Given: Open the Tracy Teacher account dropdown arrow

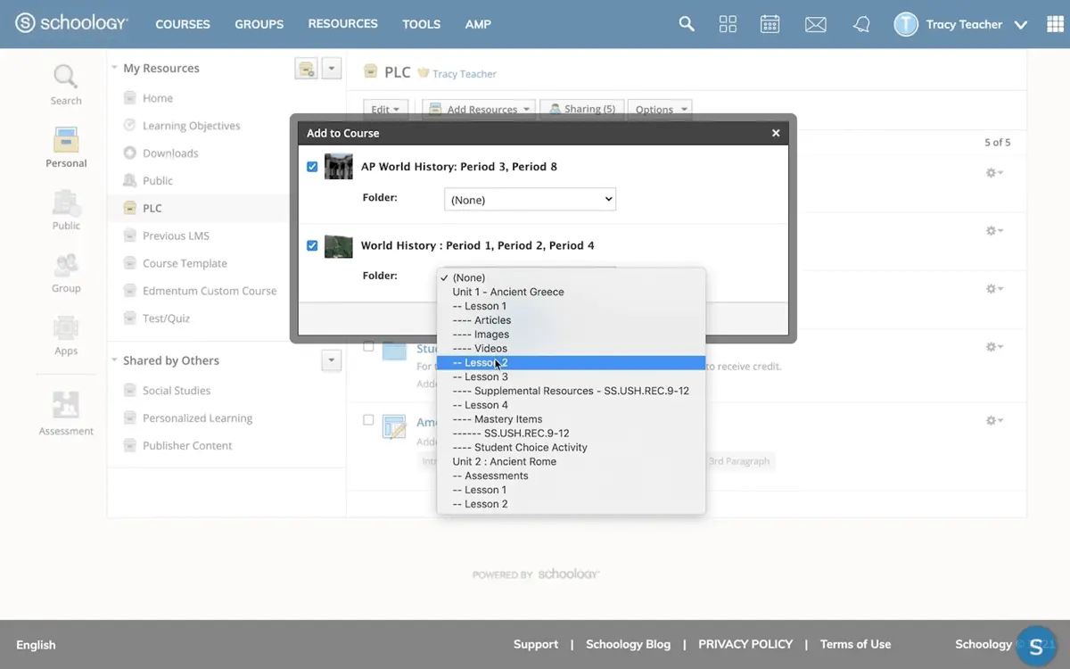Looking at the screenshot, I should (x=1022, y=25).
